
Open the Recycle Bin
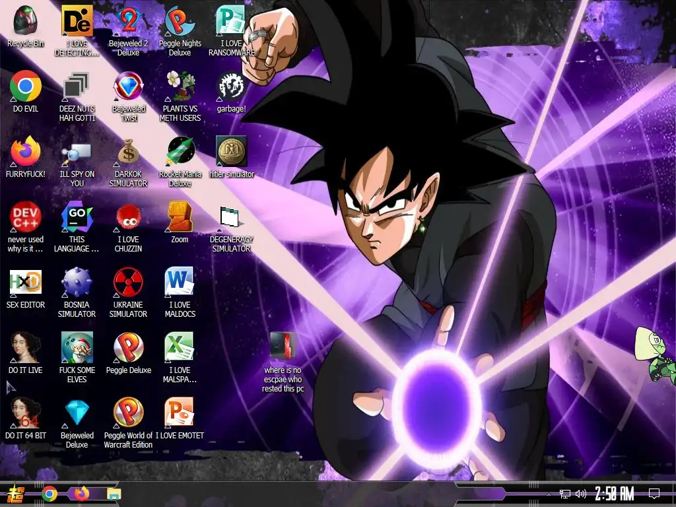(x=26, y=20)
